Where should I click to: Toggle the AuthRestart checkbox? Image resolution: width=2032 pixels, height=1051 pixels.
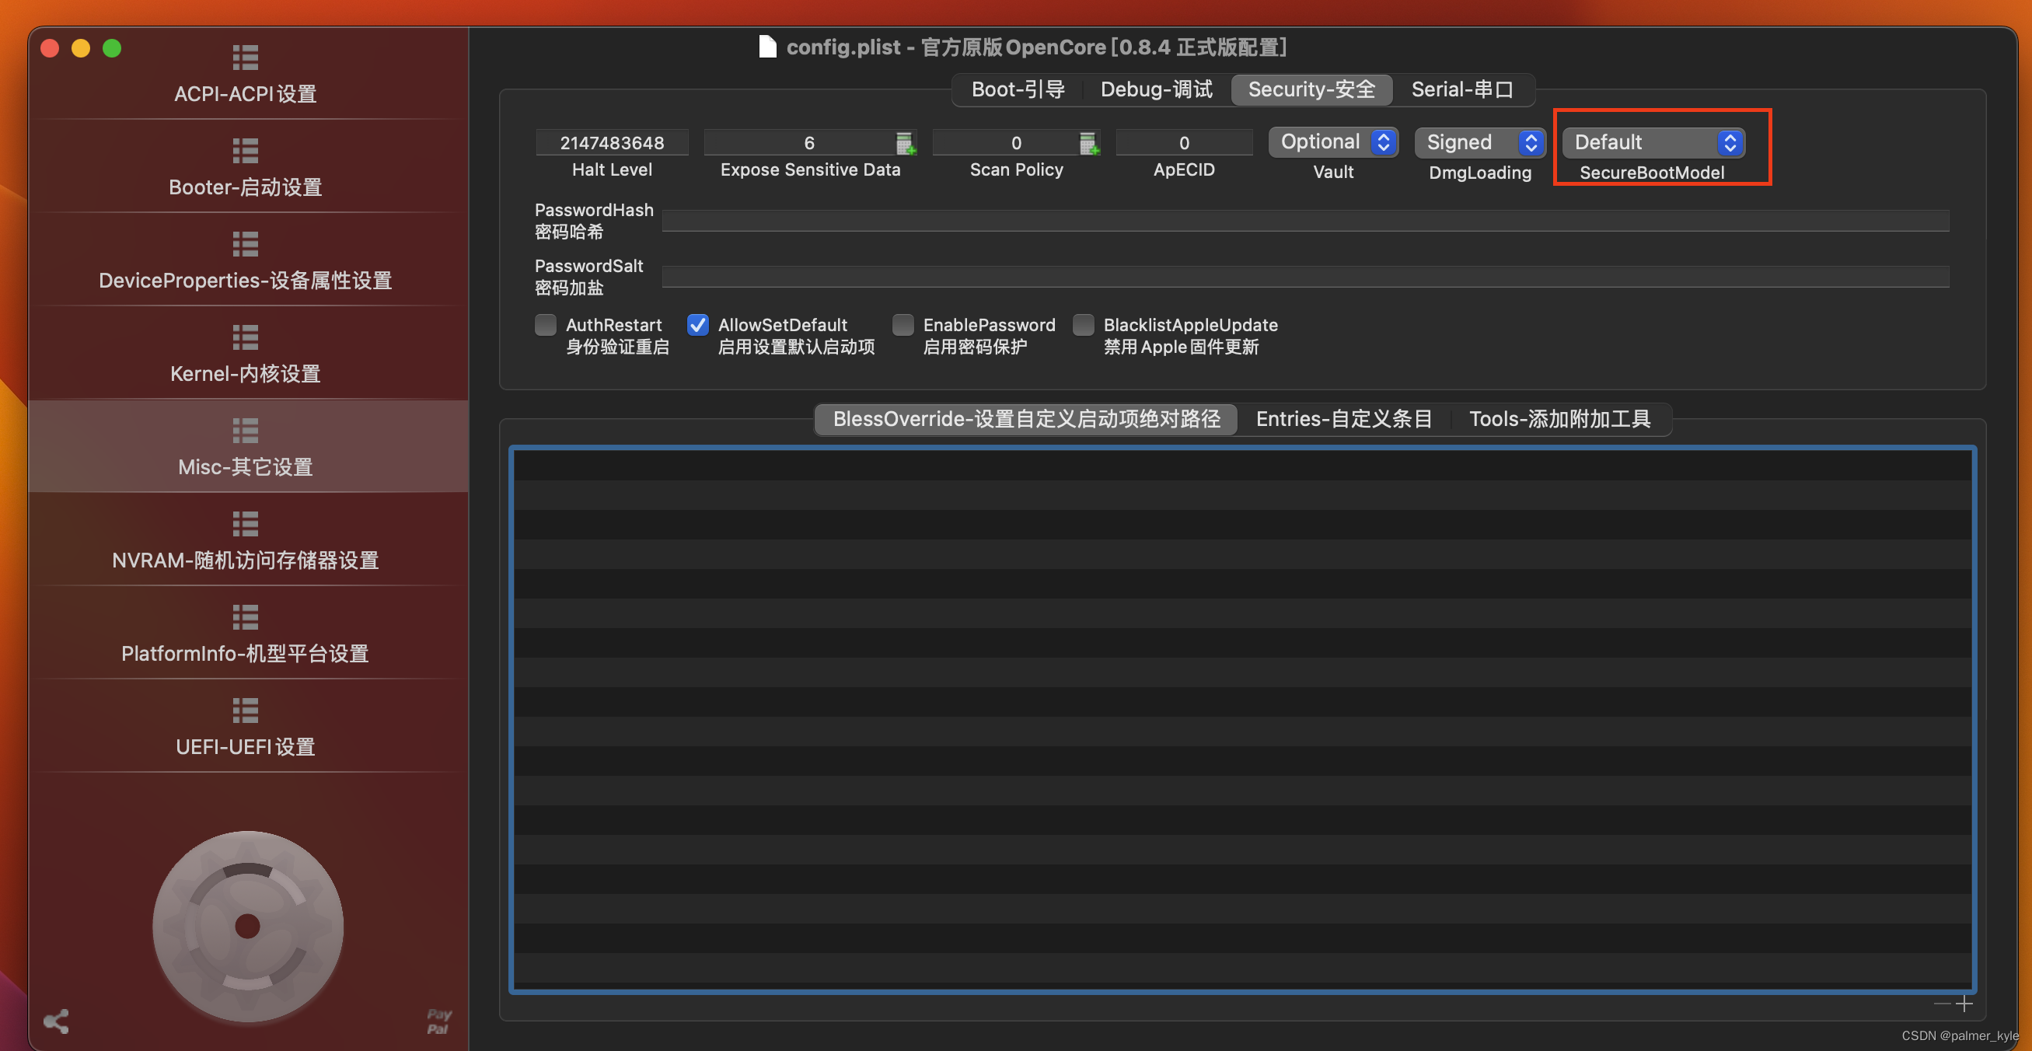(x=544, y=324)
